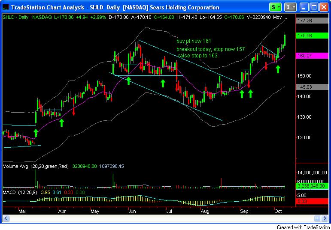Click the L=170.06 last price readout
Screen dimensions: 331x230
(x=64, y=17)
